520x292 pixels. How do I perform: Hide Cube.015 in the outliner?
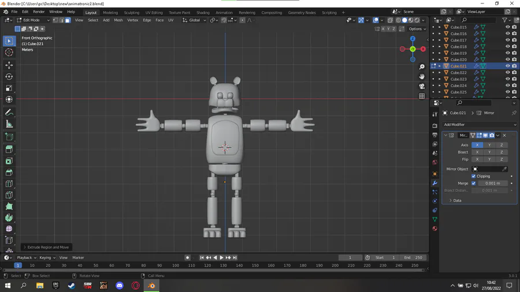(x=508, y=27)
